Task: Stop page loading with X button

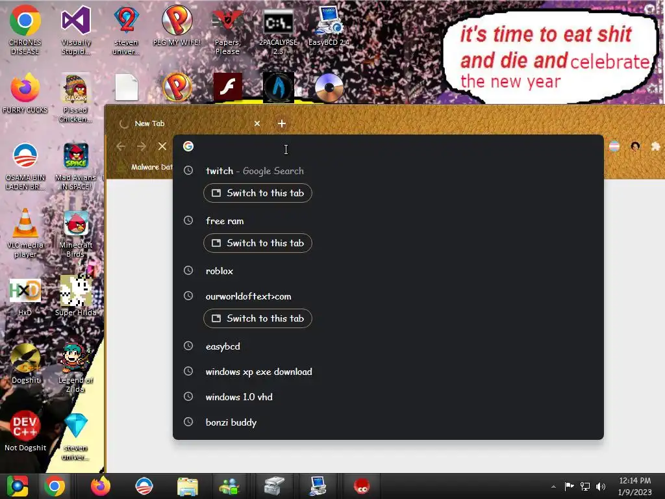Action: [x=162, y=146]
